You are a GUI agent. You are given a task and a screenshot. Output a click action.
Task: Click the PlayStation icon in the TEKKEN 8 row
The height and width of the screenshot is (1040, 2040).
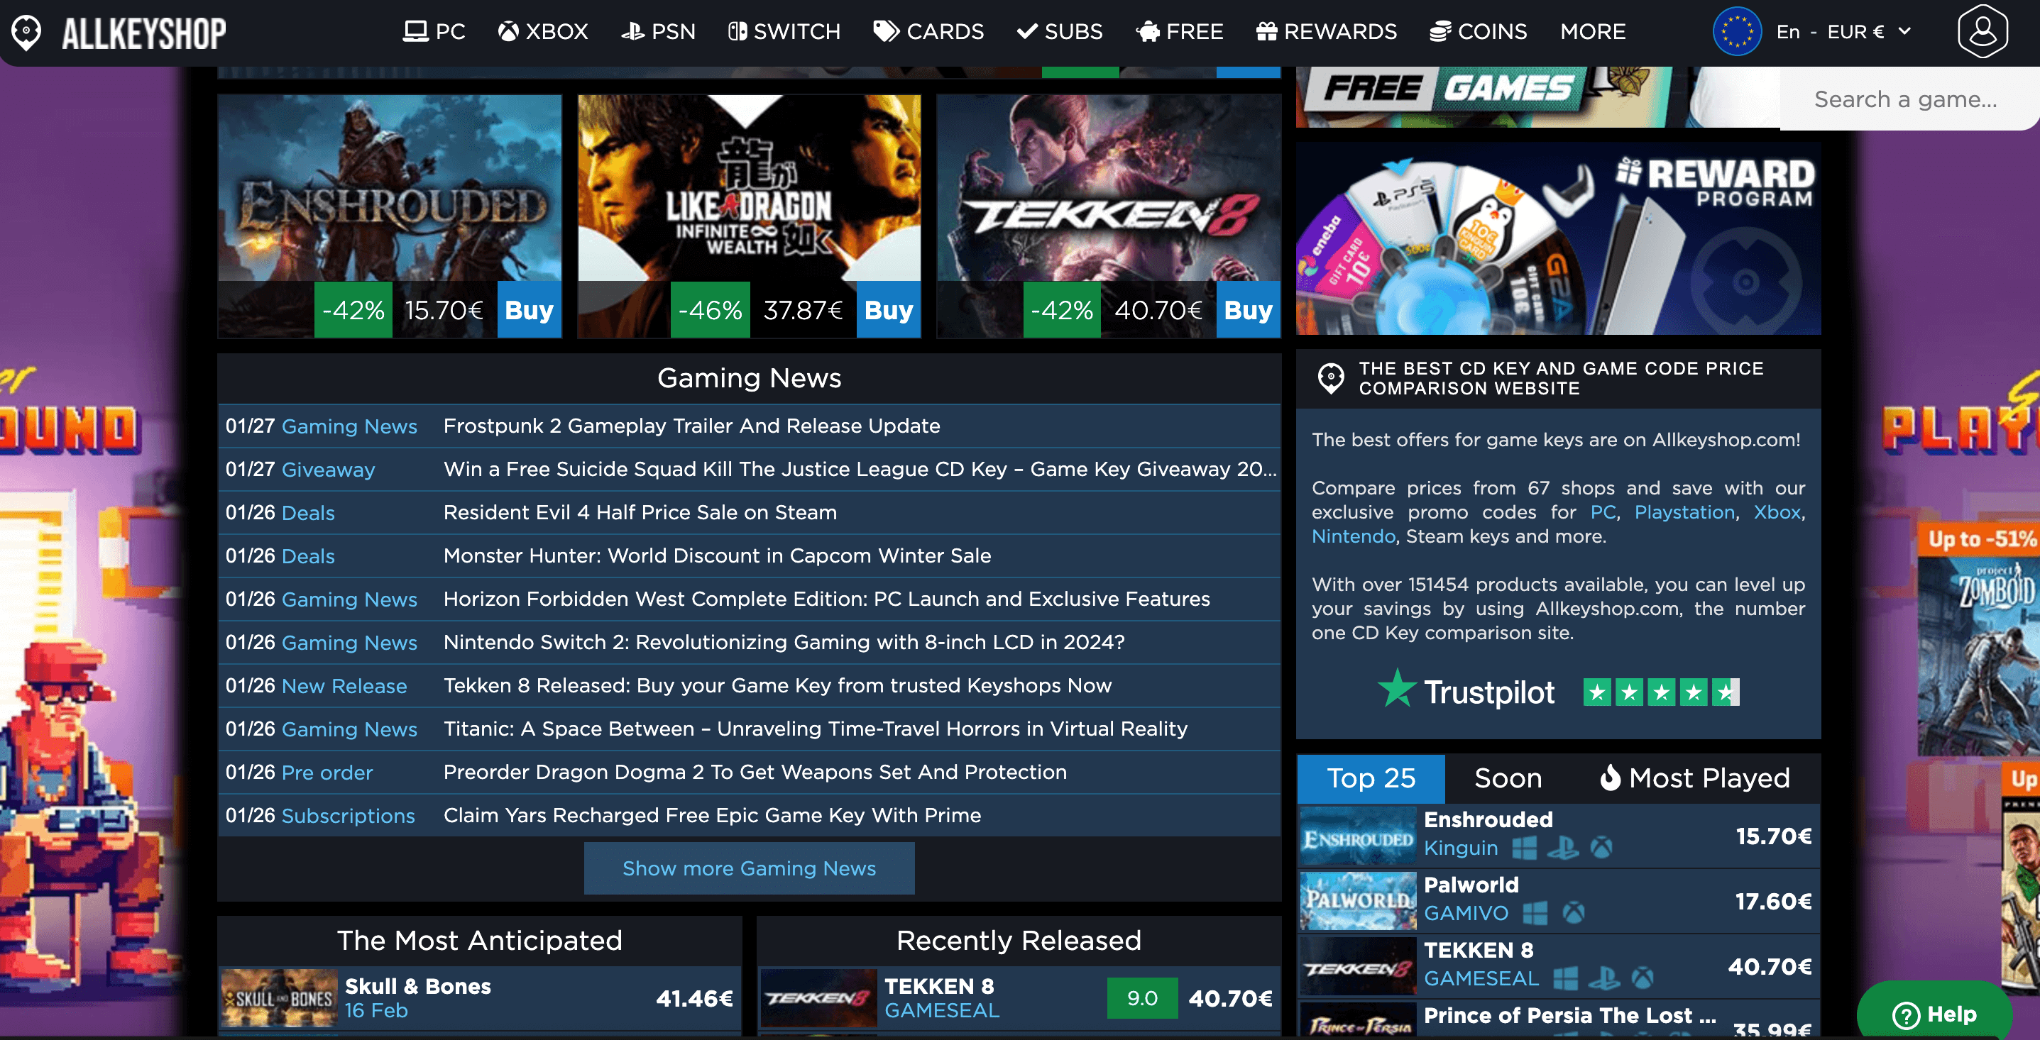click(1603, 979)
